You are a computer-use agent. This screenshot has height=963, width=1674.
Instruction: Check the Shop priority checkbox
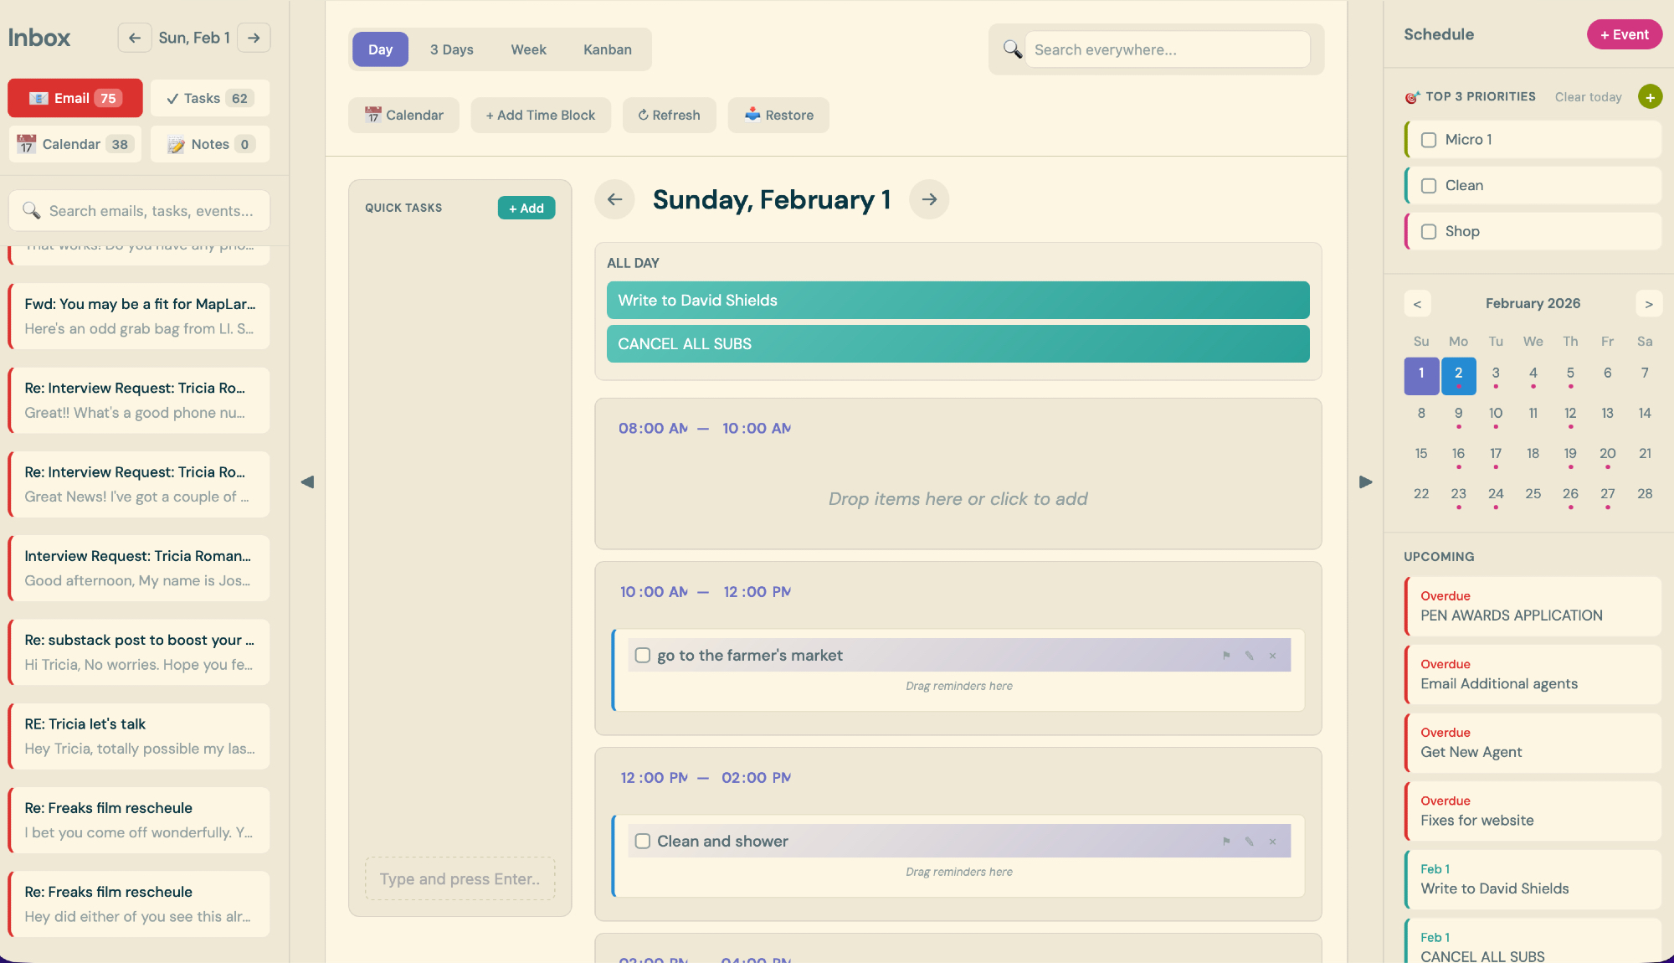pos(1429,232)
